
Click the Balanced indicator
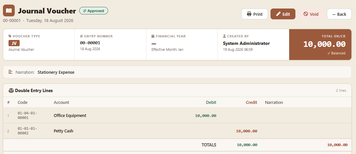point(336,53)
